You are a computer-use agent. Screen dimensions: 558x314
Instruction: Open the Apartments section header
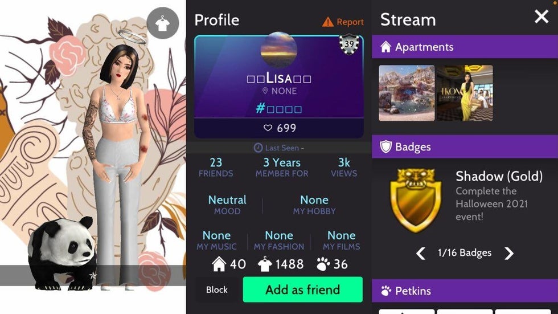pyautogui.click(x=465, y=47)
